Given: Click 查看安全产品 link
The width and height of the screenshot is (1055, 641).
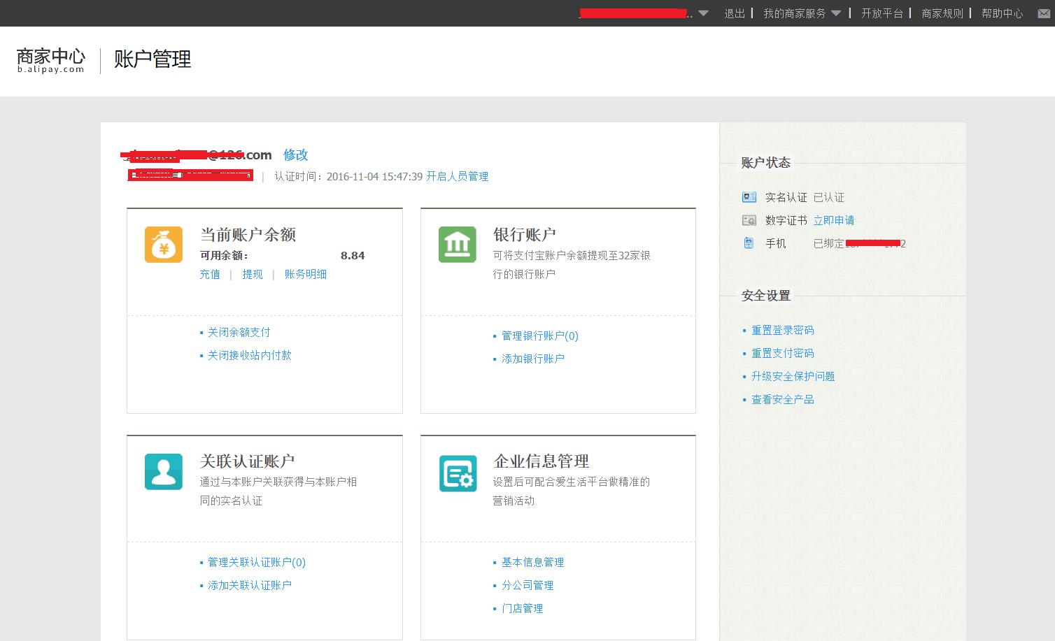Looking at the screenshot, I should 783,399.
